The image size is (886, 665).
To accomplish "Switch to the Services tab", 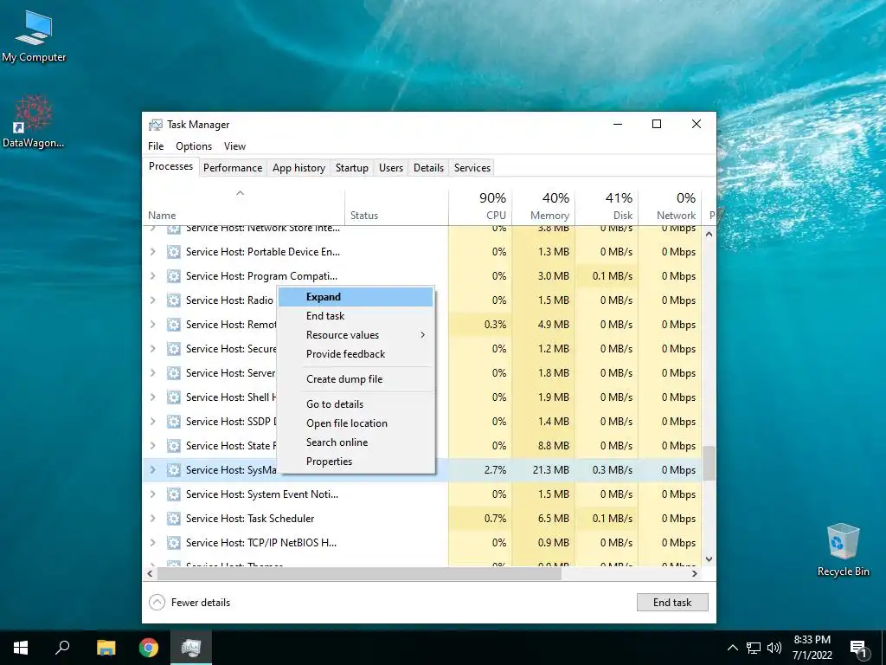I will (472, 168).
